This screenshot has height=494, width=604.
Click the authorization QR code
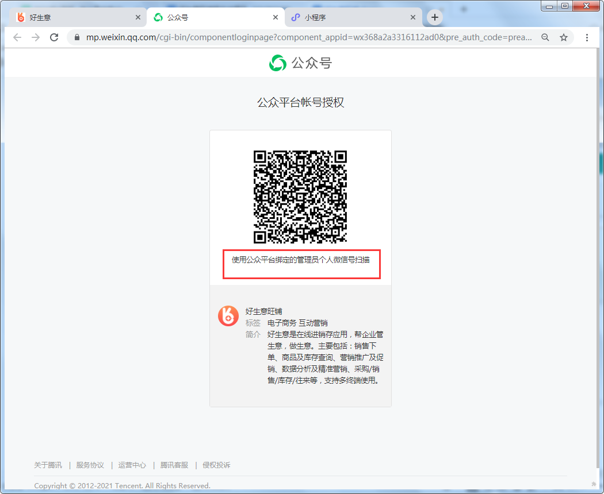[300, 196]
